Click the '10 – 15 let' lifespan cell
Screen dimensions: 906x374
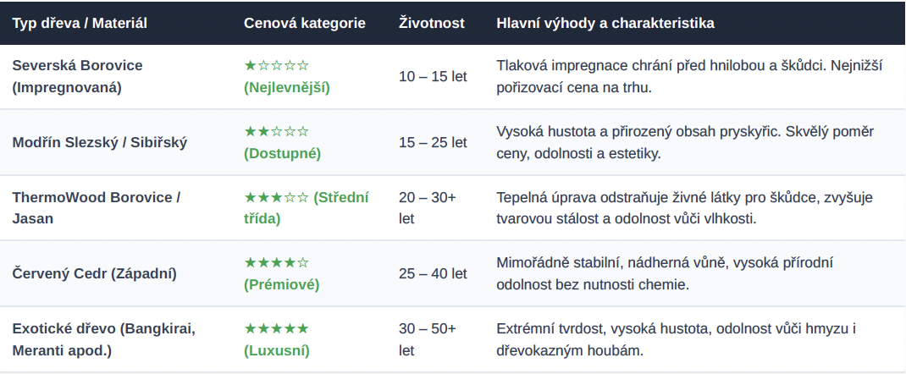[433, 77]
